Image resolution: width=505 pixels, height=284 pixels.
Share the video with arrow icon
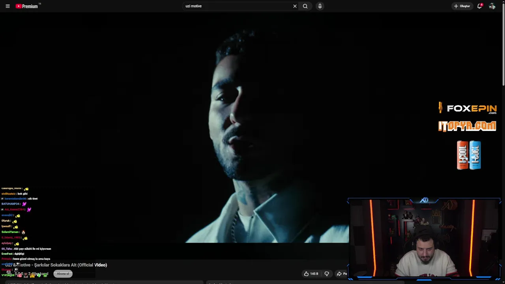pos(341,274)
